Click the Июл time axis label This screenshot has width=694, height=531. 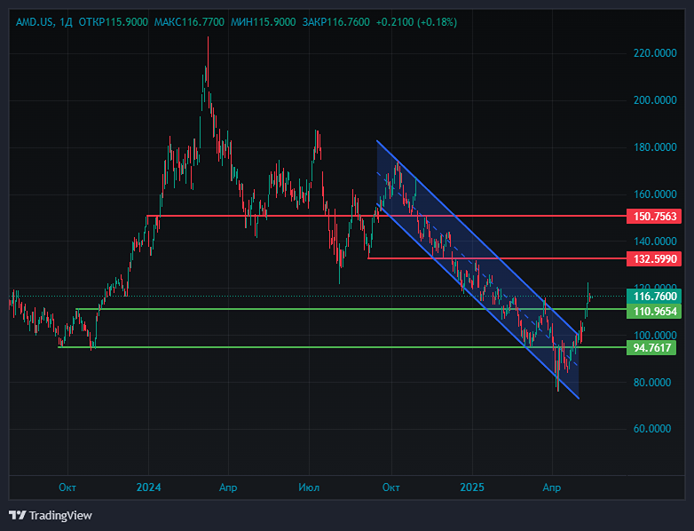(x=309, y=487)
